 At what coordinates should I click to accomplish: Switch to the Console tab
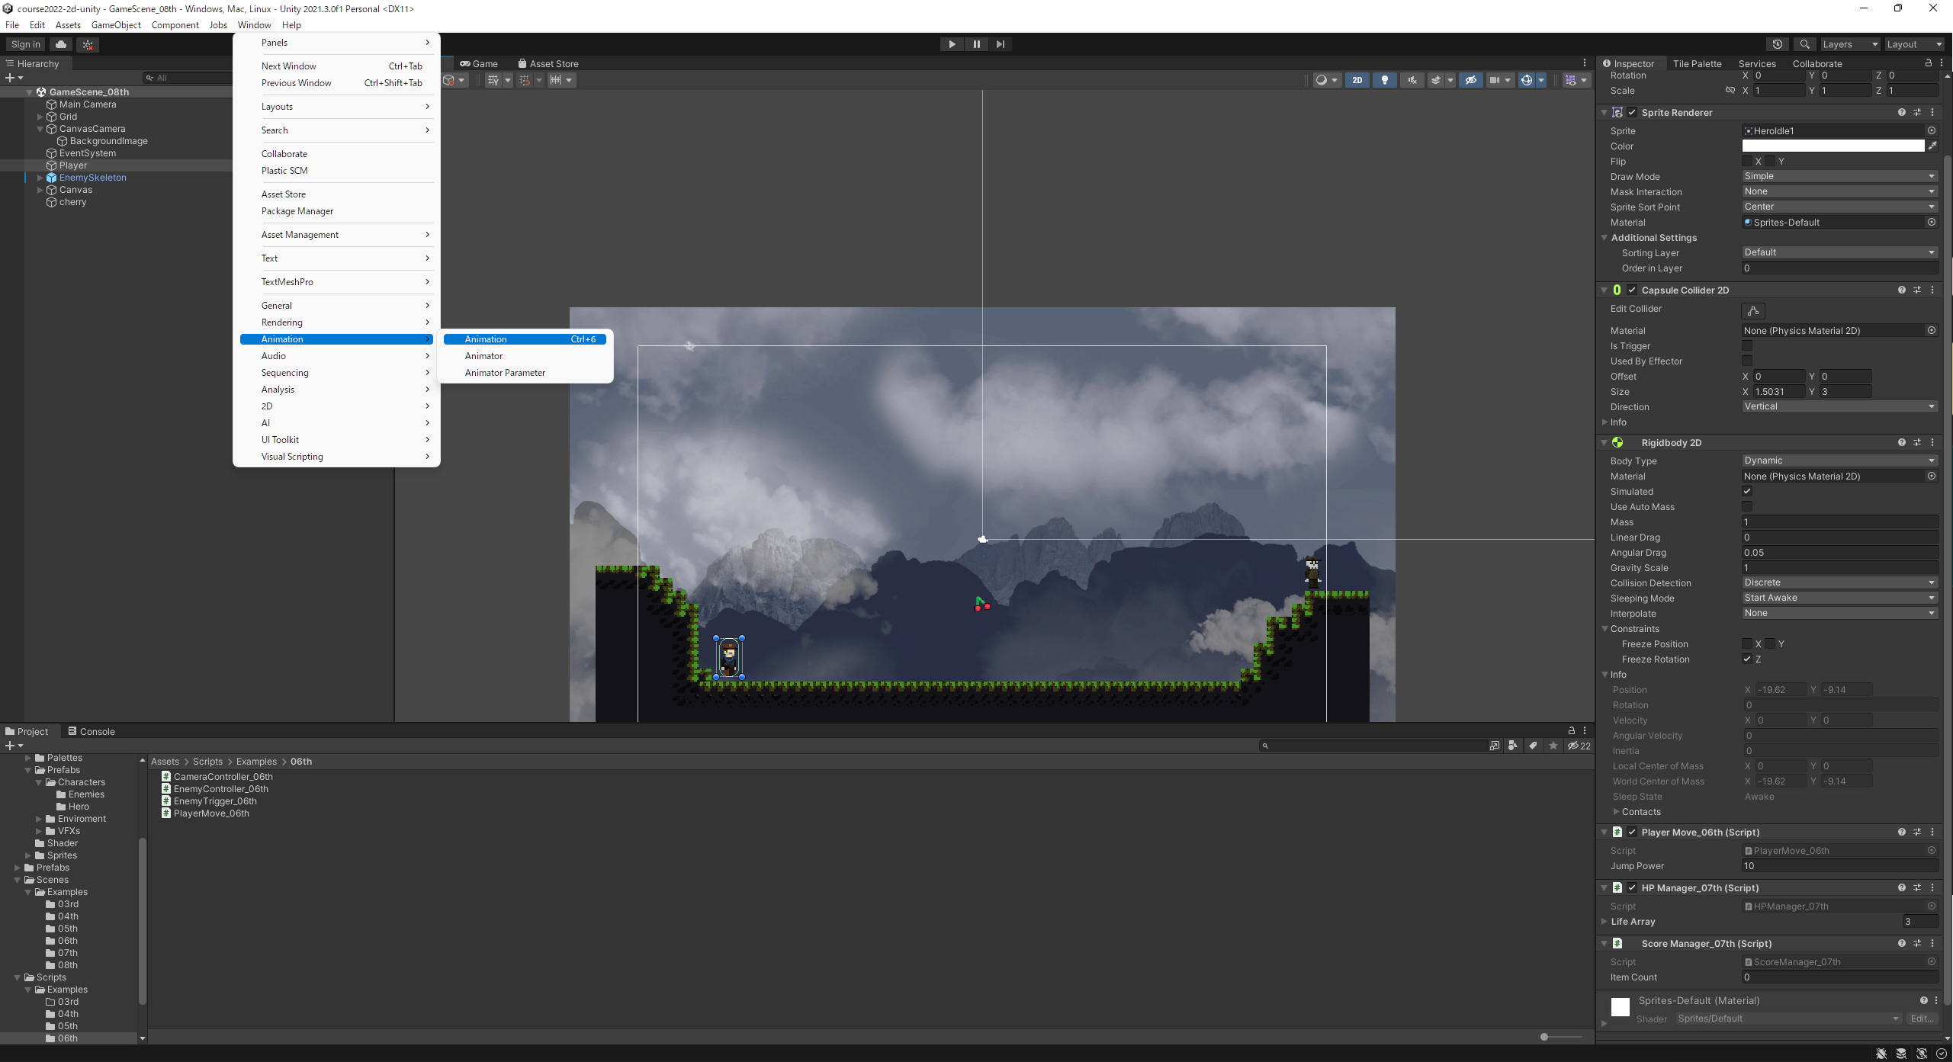point(92,731)
